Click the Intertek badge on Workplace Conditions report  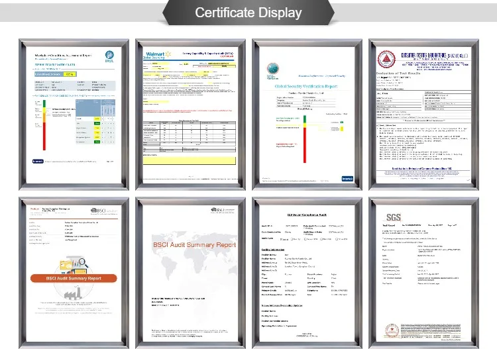[x=38, y=161]
